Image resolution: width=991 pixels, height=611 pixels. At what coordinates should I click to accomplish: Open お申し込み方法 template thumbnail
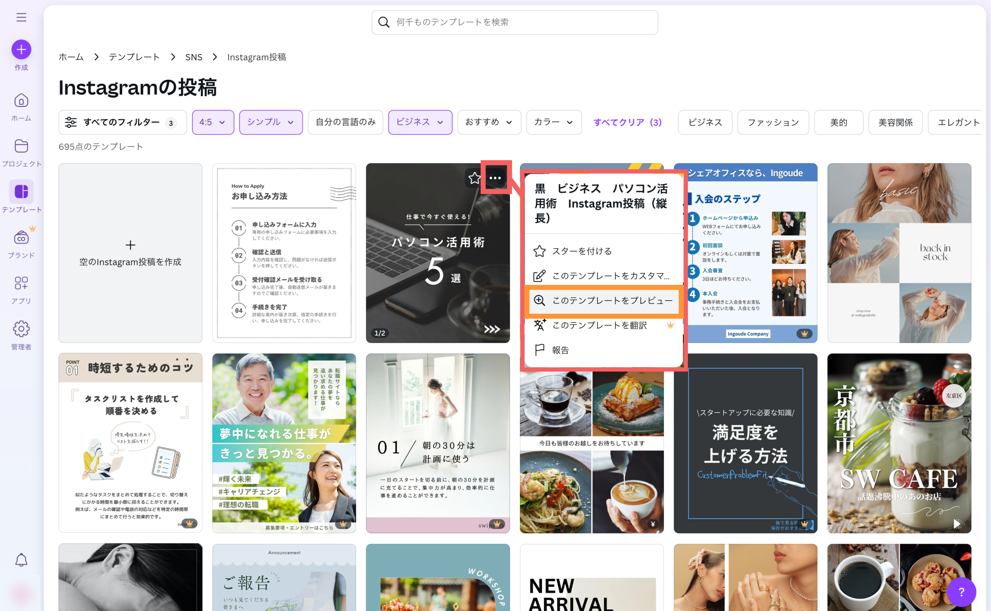(284, 253)
